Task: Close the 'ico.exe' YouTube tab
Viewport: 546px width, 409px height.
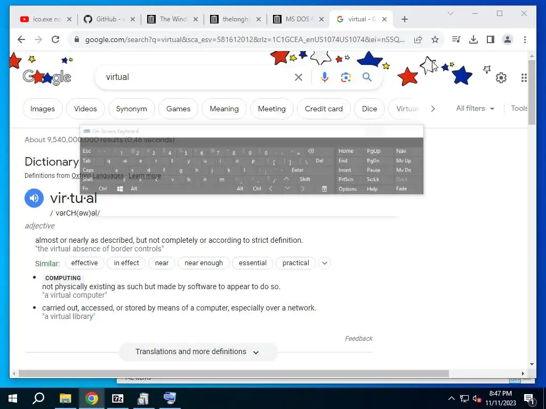Action: pos(69,19)
